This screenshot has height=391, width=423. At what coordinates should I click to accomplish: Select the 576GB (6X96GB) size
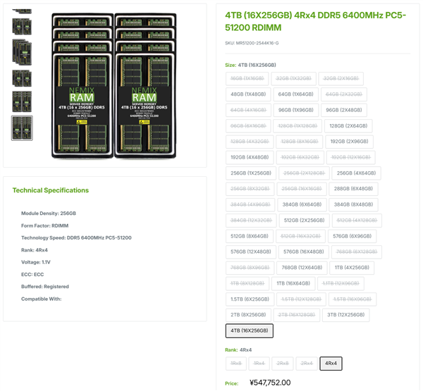pos(352,236)
